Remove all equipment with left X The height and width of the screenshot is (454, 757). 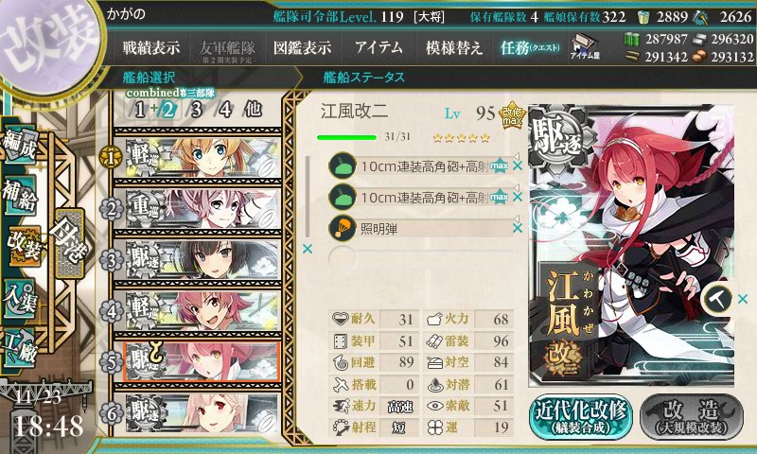click(307, 249)
